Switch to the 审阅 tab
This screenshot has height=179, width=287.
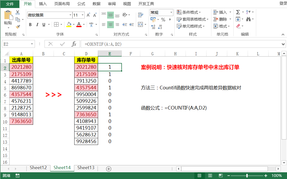(112, 4)
